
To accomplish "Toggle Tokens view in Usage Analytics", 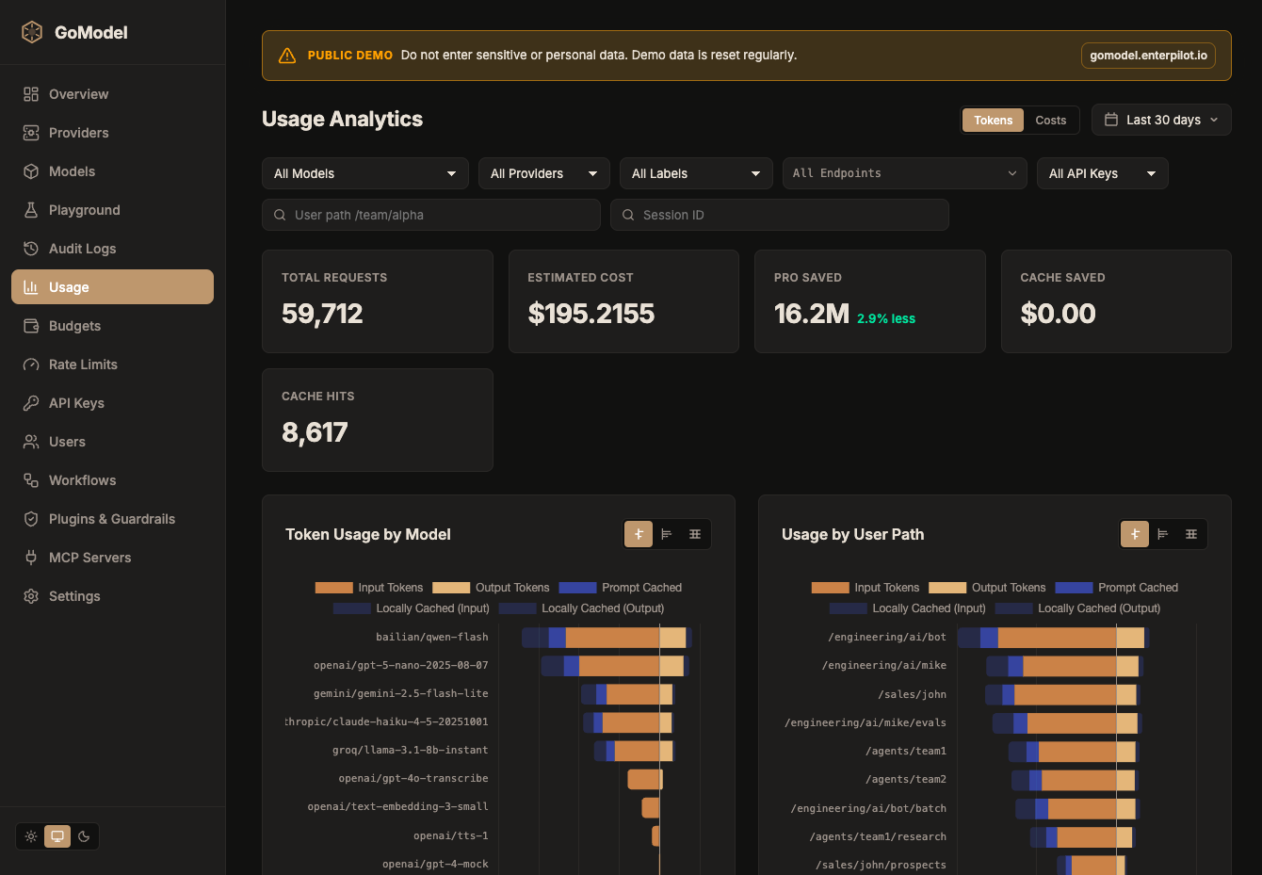I will point(993,120).
